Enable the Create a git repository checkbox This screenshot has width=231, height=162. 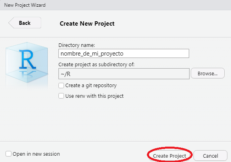coord(61,86)
